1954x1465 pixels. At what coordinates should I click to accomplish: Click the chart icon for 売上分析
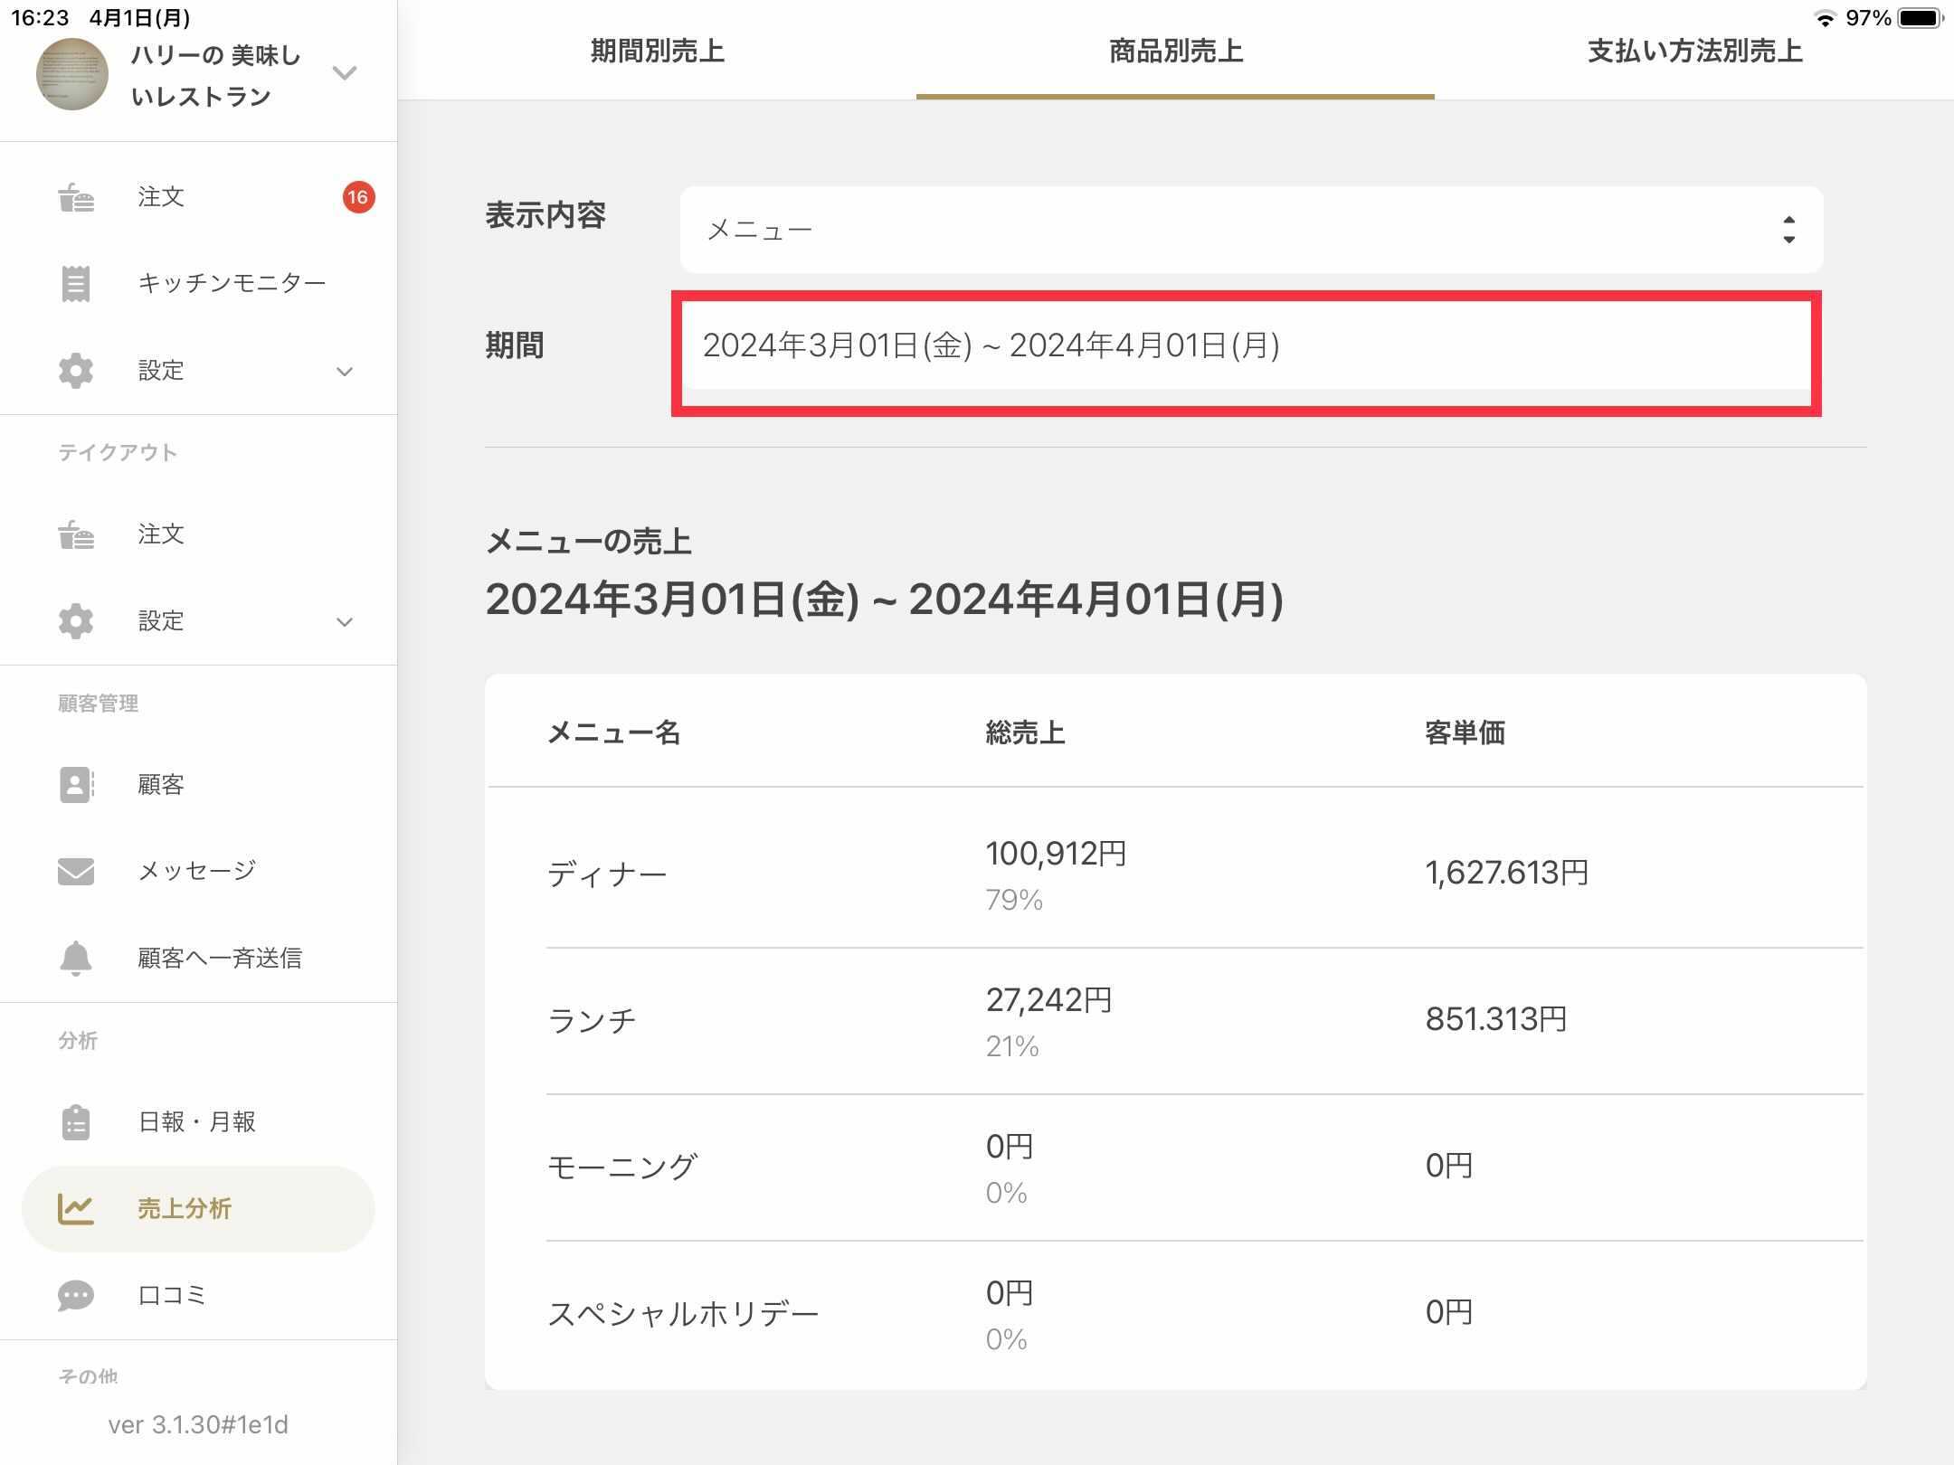coord(76,1209)
